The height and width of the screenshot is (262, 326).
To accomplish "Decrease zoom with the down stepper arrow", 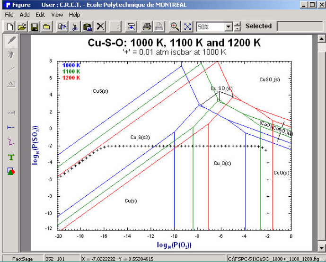I will 237,29.
